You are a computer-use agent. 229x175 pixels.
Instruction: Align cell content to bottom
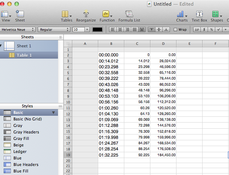pos(166,30)
